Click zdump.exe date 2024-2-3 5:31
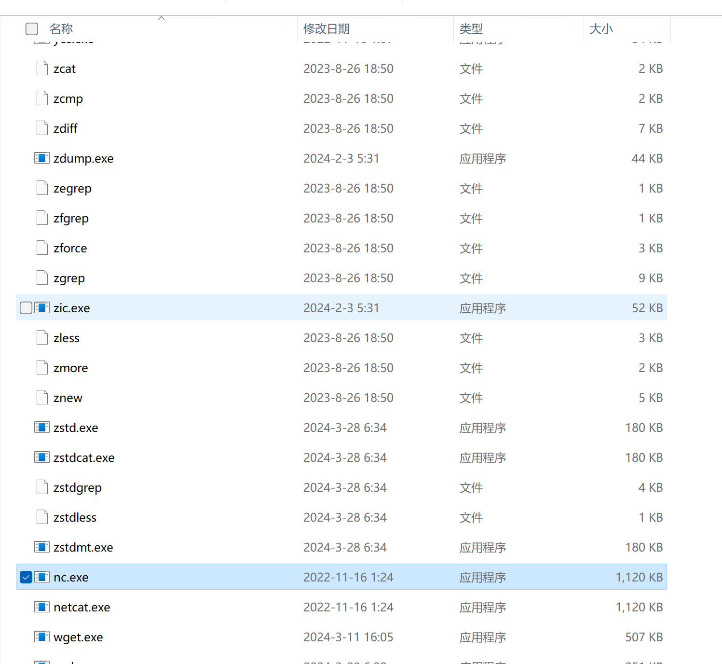The image size is (722, 664). point(341,158)
